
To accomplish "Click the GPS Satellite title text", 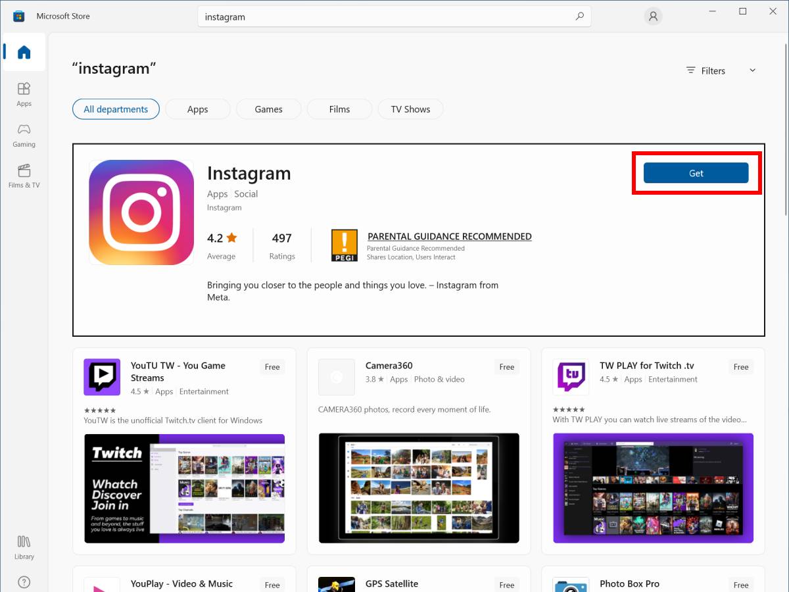I will click(392, 583).
